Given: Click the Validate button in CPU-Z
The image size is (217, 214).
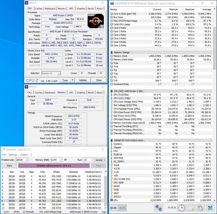Looking at the screenshot, I should click(83, 80).
